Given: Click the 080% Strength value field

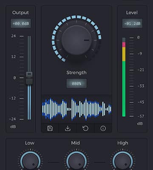Looking at the screenshot, I should [76, 83].
